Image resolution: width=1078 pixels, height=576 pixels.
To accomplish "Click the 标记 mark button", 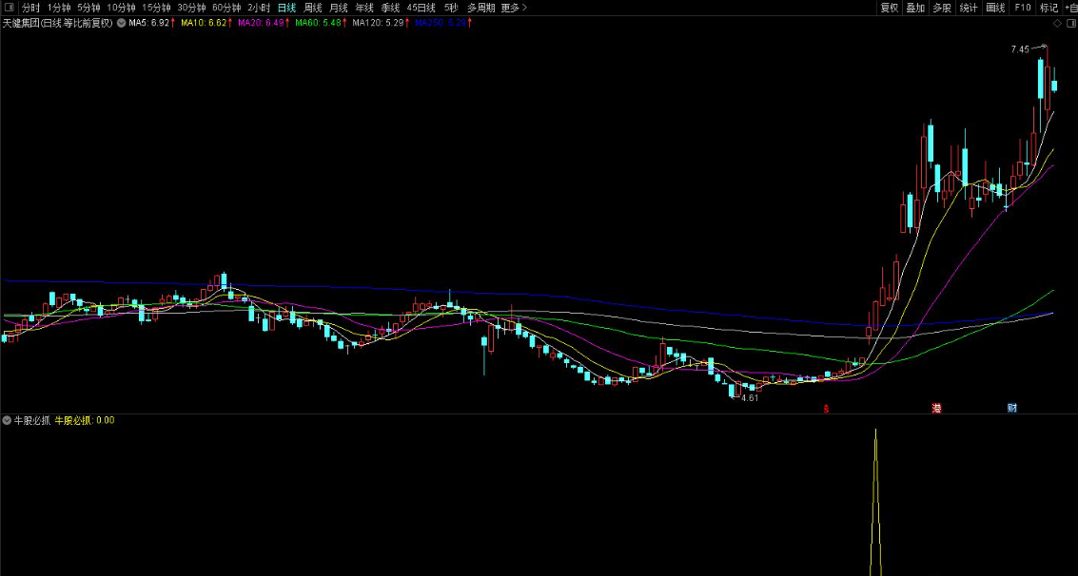I will click(1049, 8).
